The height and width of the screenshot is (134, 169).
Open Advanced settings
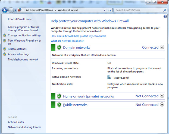coord(18,54)
